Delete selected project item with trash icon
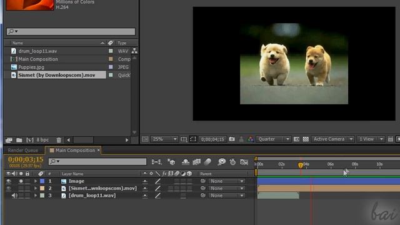This screenshot has width=400, height=225. coord(59,140)
